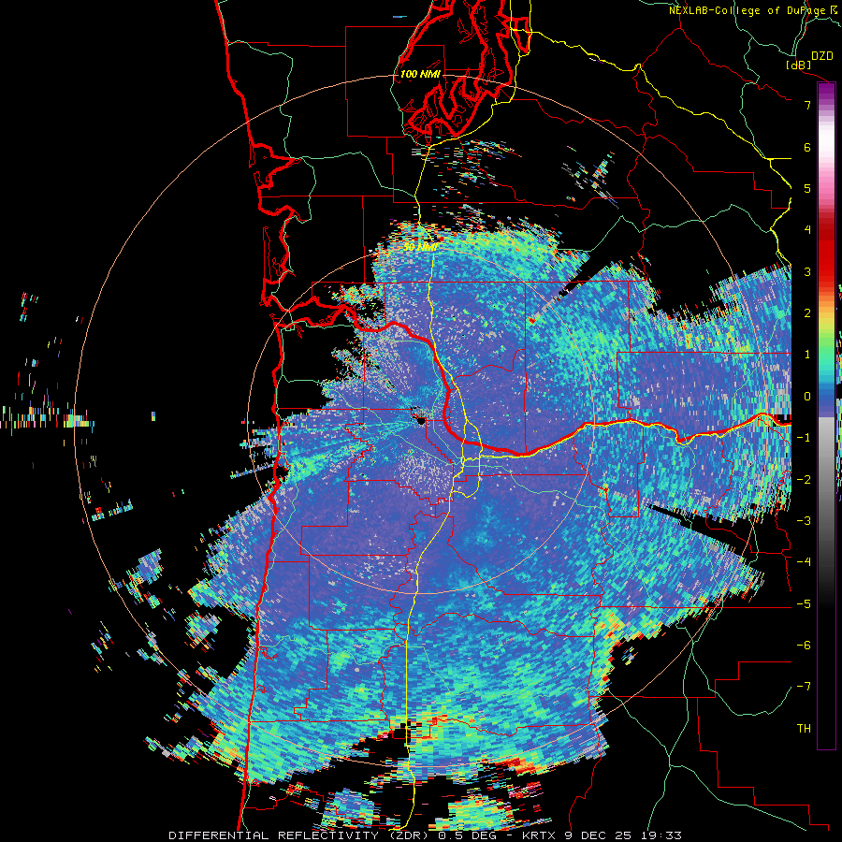The width and height of the screenshot is (842, 842).
Task: Click the legend value label 6
Action: point(807,147)
